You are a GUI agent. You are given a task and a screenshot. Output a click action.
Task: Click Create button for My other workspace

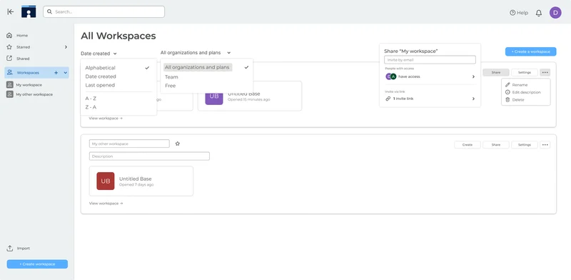coord(468,145)
